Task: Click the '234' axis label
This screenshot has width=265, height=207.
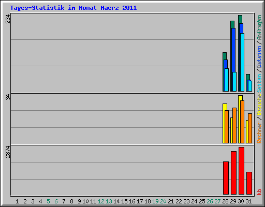Action: (8, 19)
